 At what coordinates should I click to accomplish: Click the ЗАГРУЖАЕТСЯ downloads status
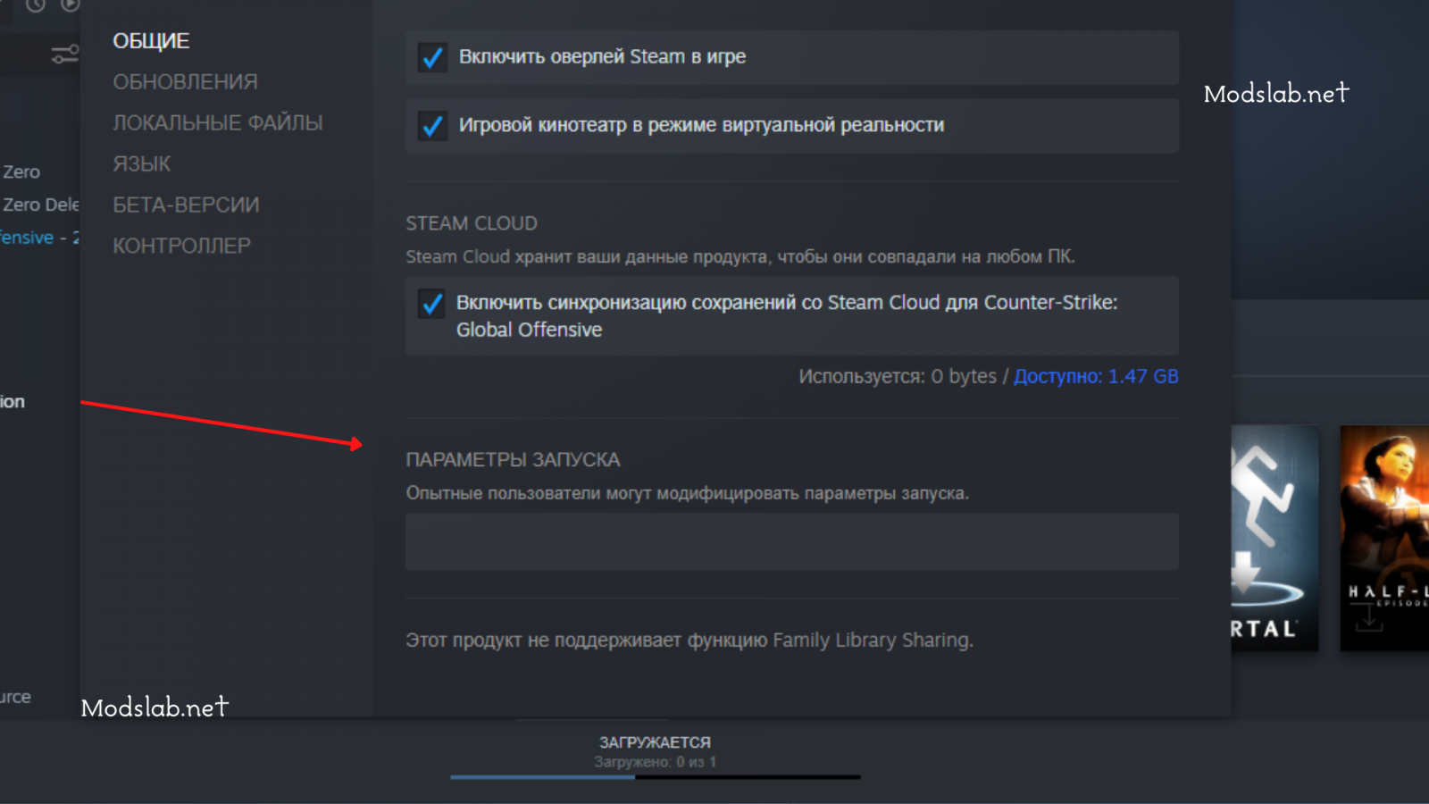pyautogui.click(x=655, y=742)
